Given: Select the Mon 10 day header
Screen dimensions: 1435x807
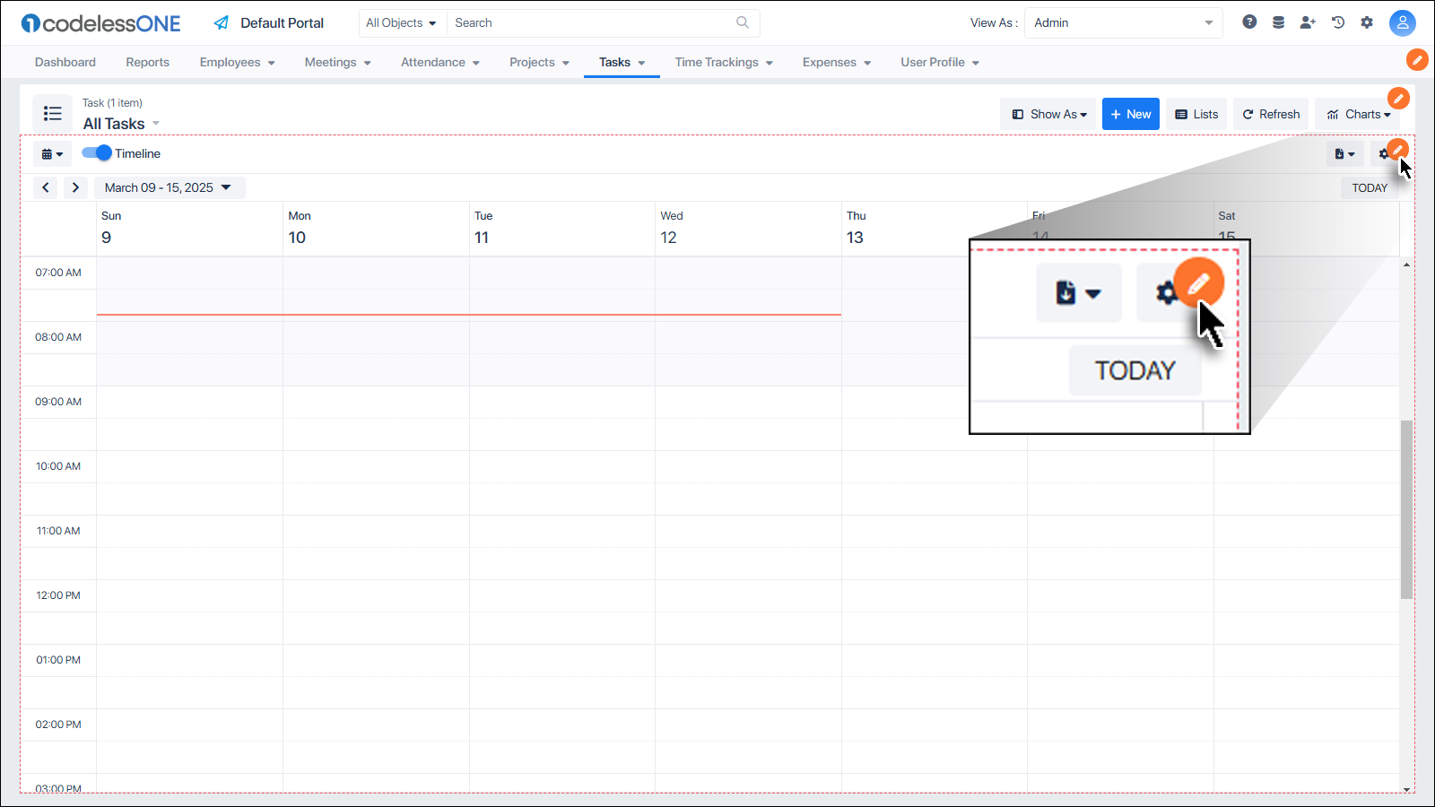Looking at the screenshot, I should point(376,228).
